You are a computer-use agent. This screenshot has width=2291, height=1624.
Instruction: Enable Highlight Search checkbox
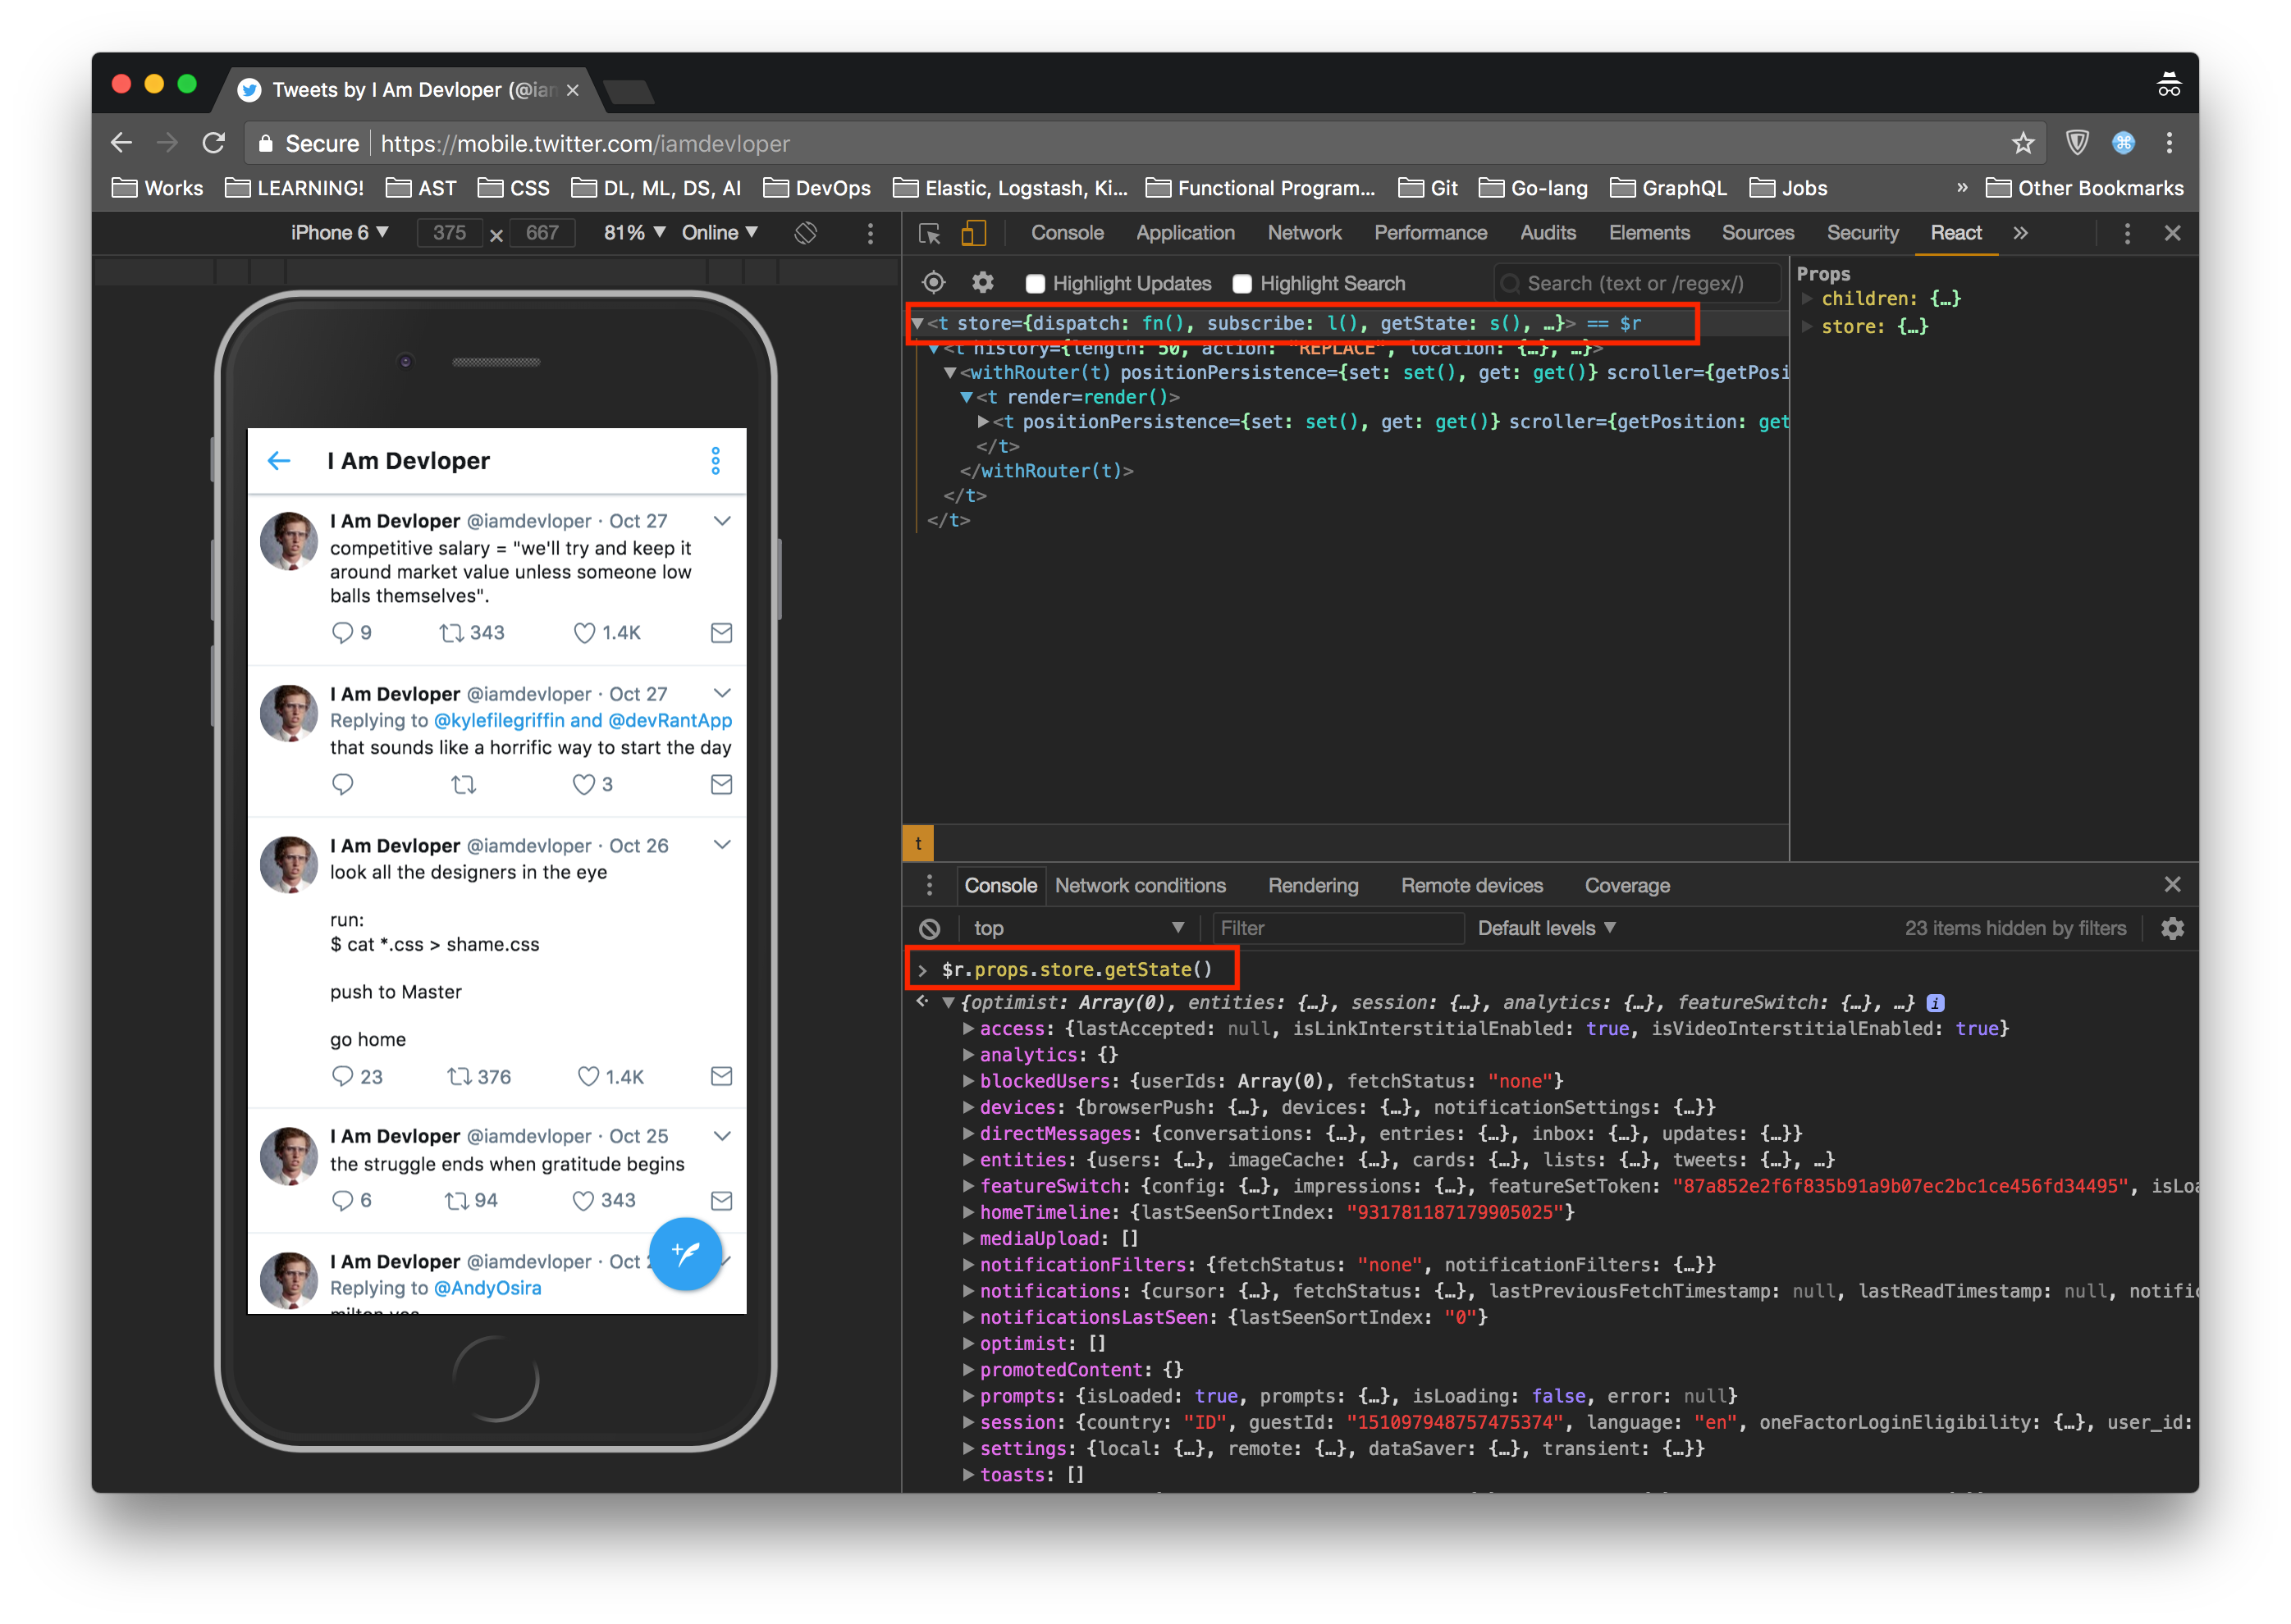(x=1242, y=284)
